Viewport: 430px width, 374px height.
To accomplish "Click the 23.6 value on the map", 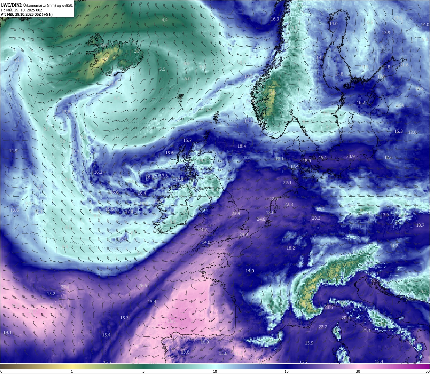I will pyautogui.click(x=328, y=308).
